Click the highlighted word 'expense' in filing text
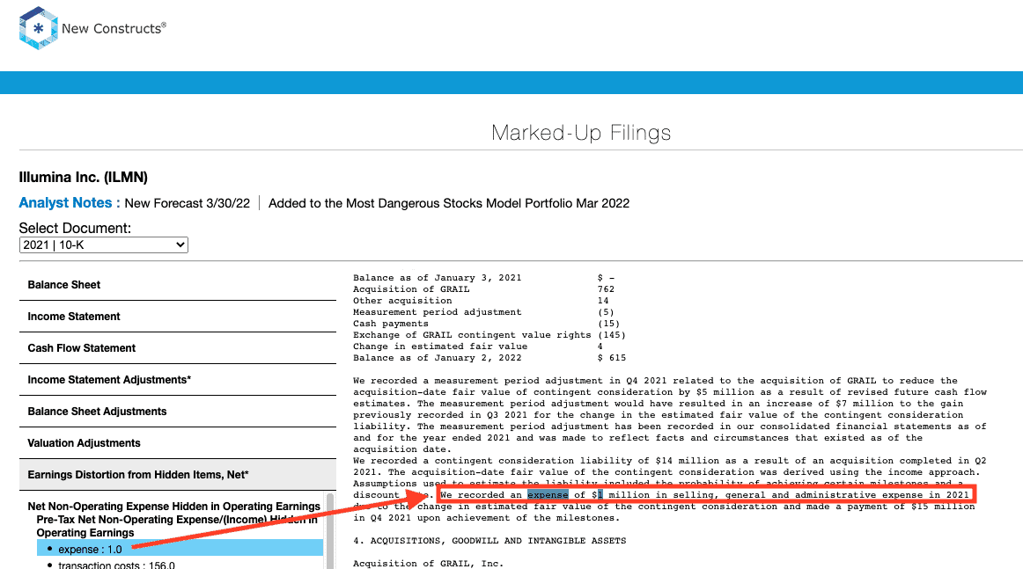Screen dimensions: 1023x569 tap(548, 495)
